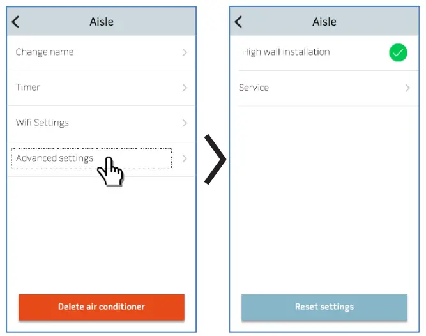This screenshot has width=426, height=336.
Task: Expand the Wifi Settings chevron arrow
Action: [185, 123]
